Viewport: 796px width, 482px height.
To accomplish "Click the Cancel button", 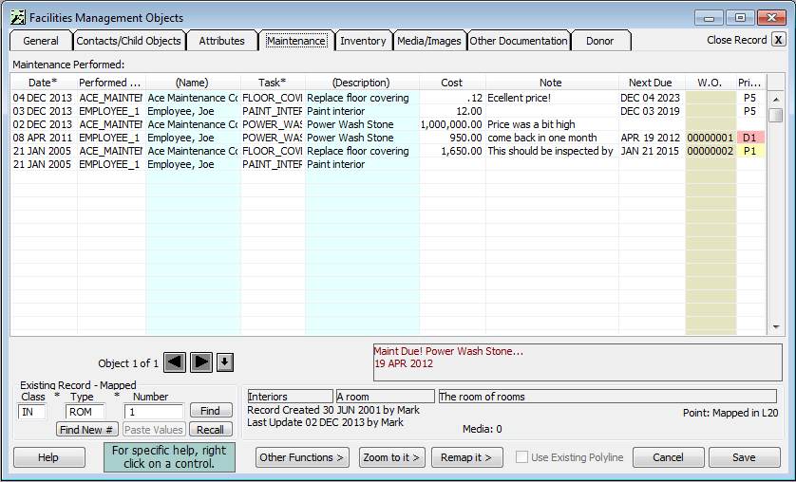I will [668, 457].
